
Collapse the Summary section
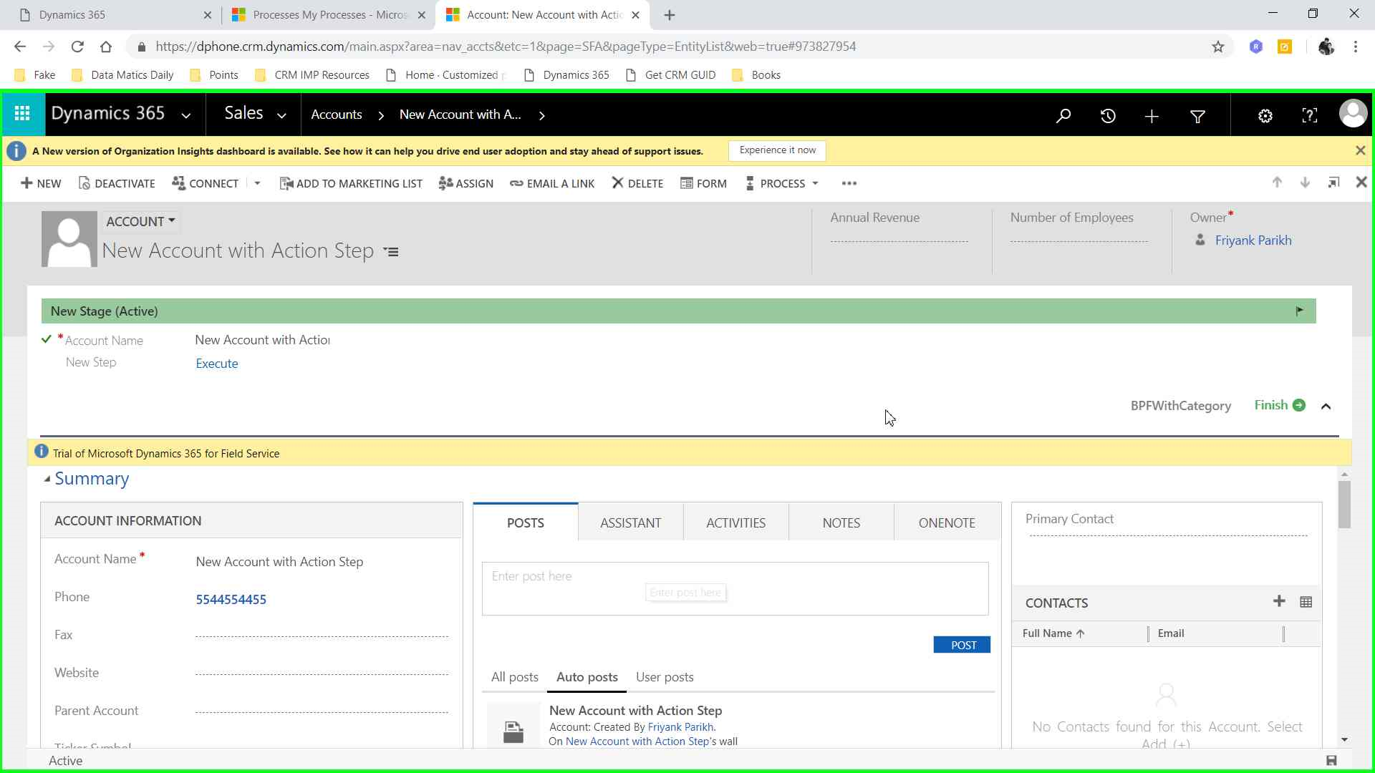47,479
